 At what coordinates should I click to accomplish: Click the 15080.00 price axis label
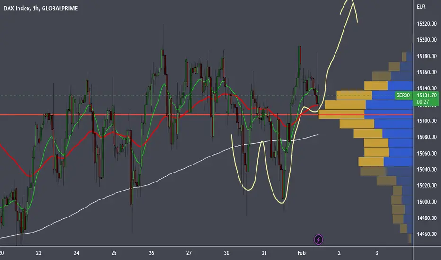[x=427, y=137]
